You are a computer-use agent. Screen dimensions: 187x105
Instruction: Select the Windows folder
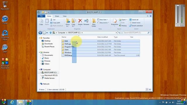[x=101, y=52]
